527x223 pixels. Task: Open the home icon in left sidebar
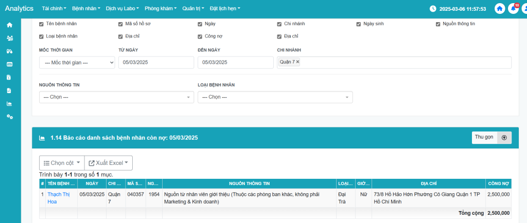[x=9, y=25]
